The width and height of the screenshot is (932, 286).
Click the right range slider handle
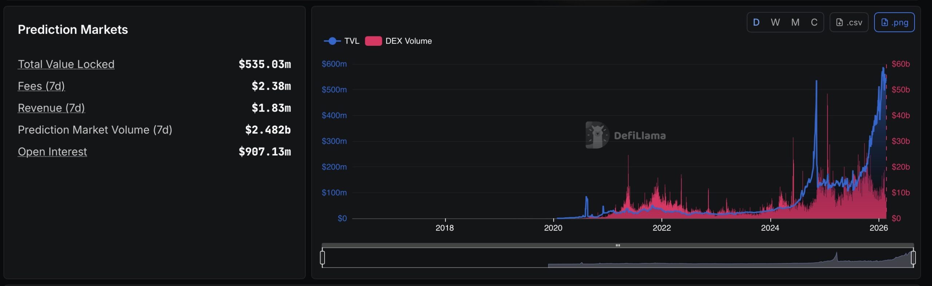tap(913, 258)
